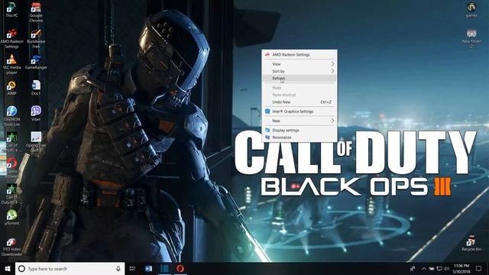Screen dimensions: 489x275
Task: Select the YTD Video Downloader desktop shortcut
Action: coord(11,247)
